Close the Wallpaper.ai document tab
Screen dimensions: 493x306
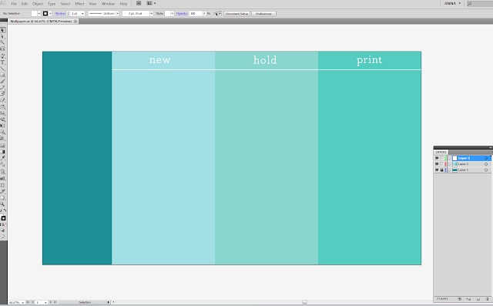(x=75, y=21)
